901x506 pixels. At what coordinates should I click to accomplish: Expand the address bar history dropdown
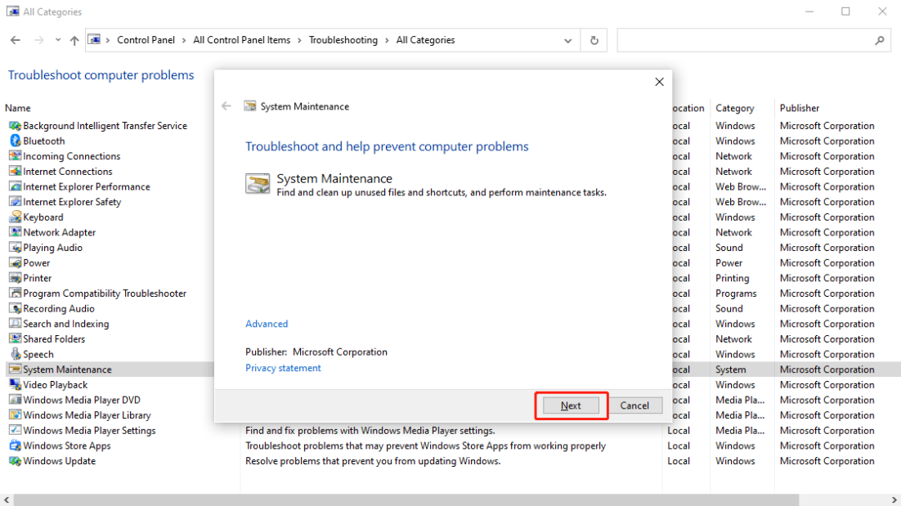pos(568,40)
